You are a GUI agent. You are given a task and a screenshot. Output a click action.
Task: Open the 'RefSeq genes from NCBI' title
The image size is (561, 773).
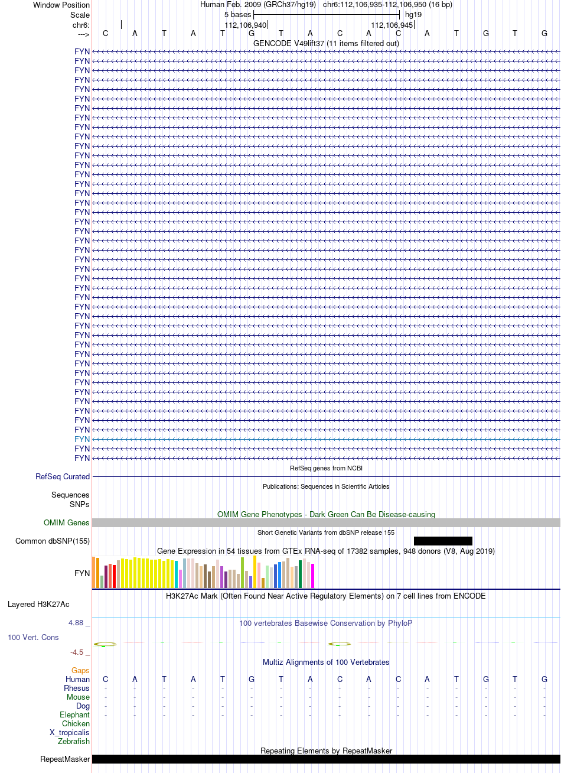pos(326,468)
